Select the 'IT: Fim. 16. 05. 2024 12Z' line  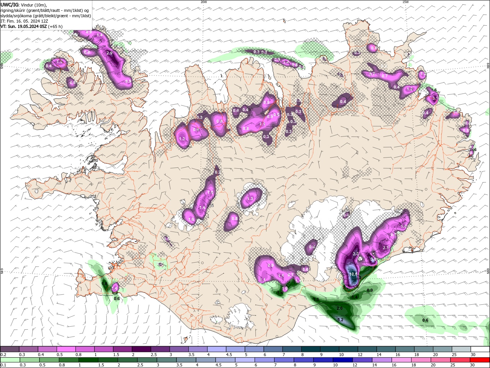(24, 21)
